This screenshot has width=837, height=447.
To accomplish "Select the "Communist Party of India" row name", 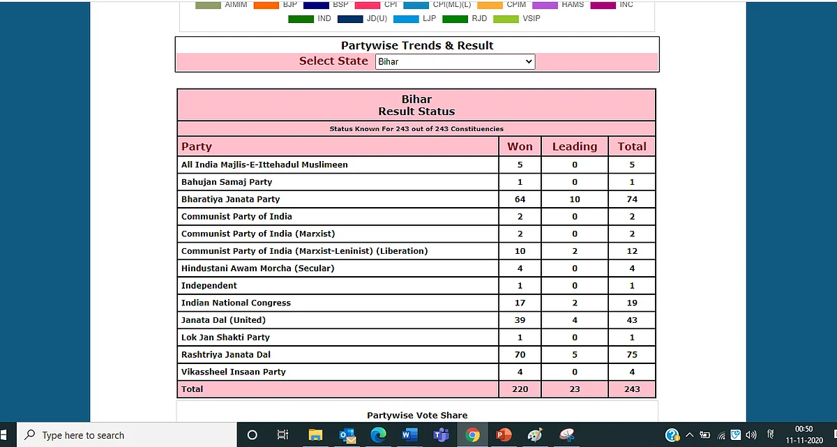I will [236, 216].
